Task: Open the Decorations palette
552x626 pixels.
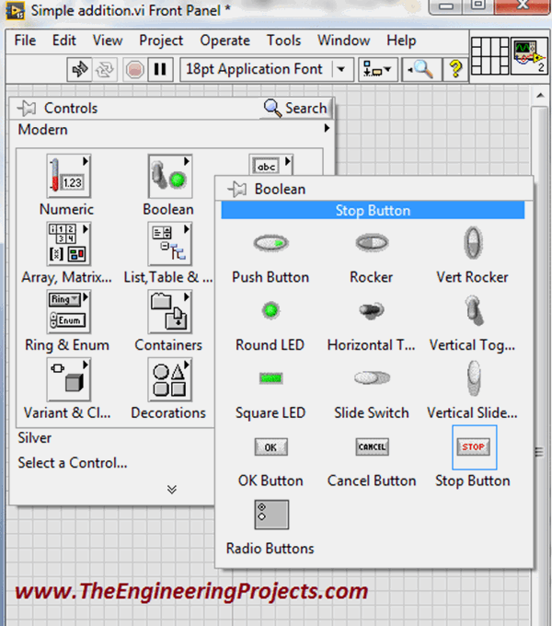Action: (x=168, y=380)
